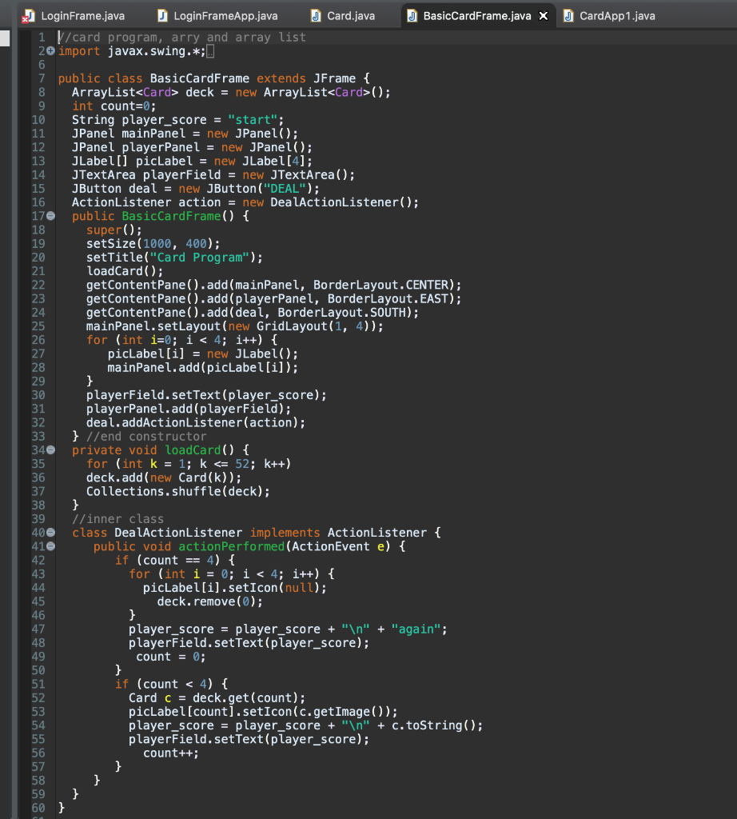Image resolution: width=737 pixels, height=819 pixels.
Task: Click 'Card c = deck.get(count);' statement
Action: 217,697
